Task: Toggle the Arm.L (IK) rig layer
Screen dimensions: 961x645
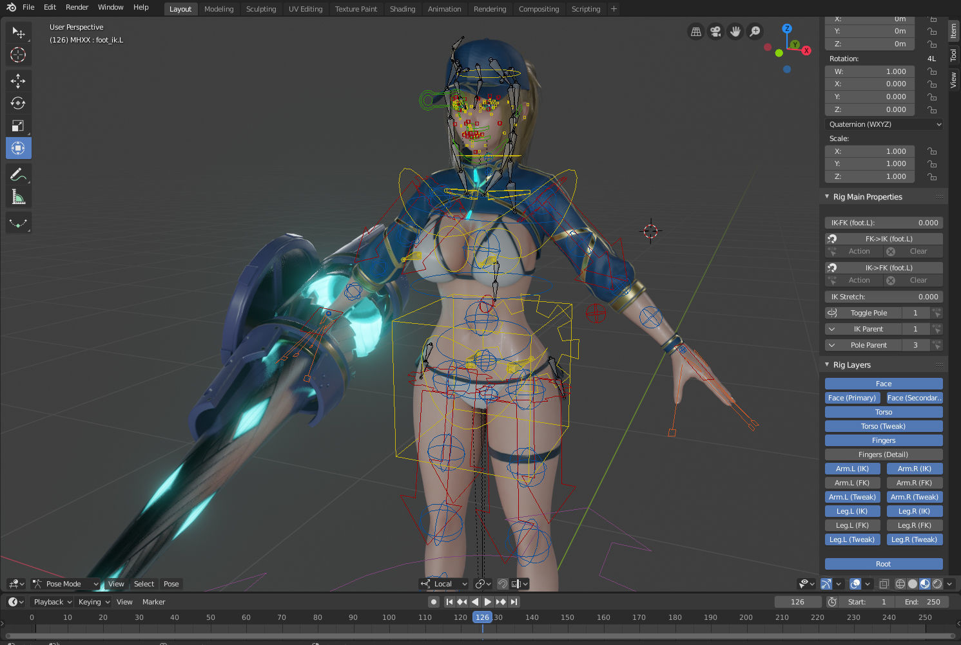Action: tap(852, 469)
